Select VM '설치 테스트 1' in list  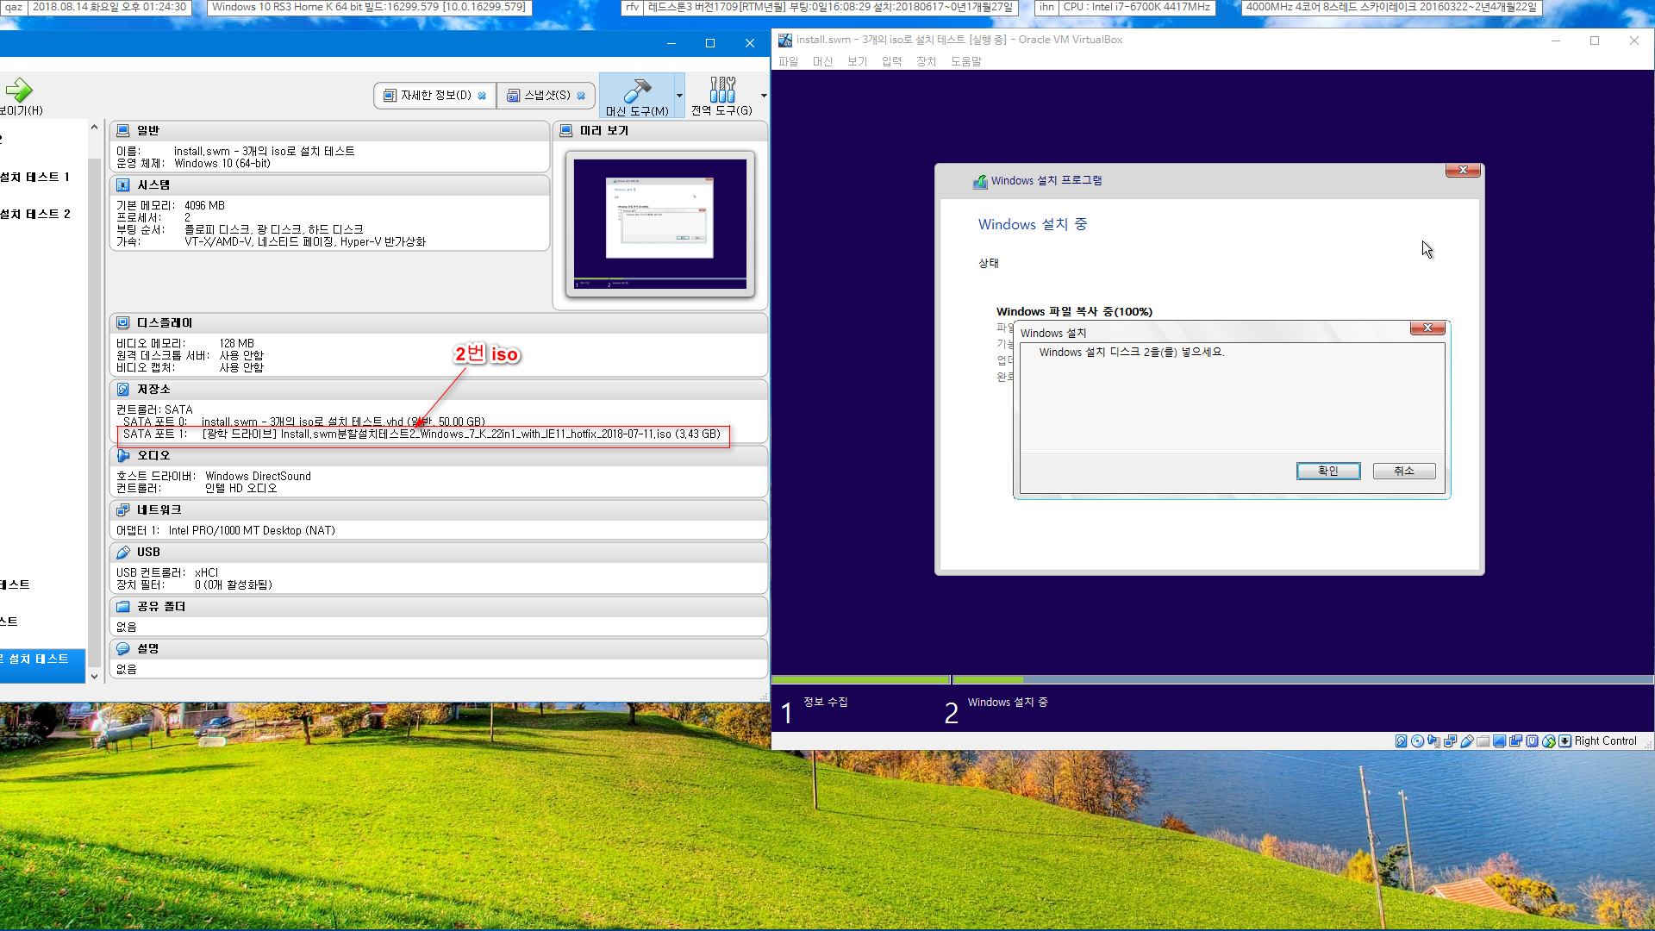(35, 177)
